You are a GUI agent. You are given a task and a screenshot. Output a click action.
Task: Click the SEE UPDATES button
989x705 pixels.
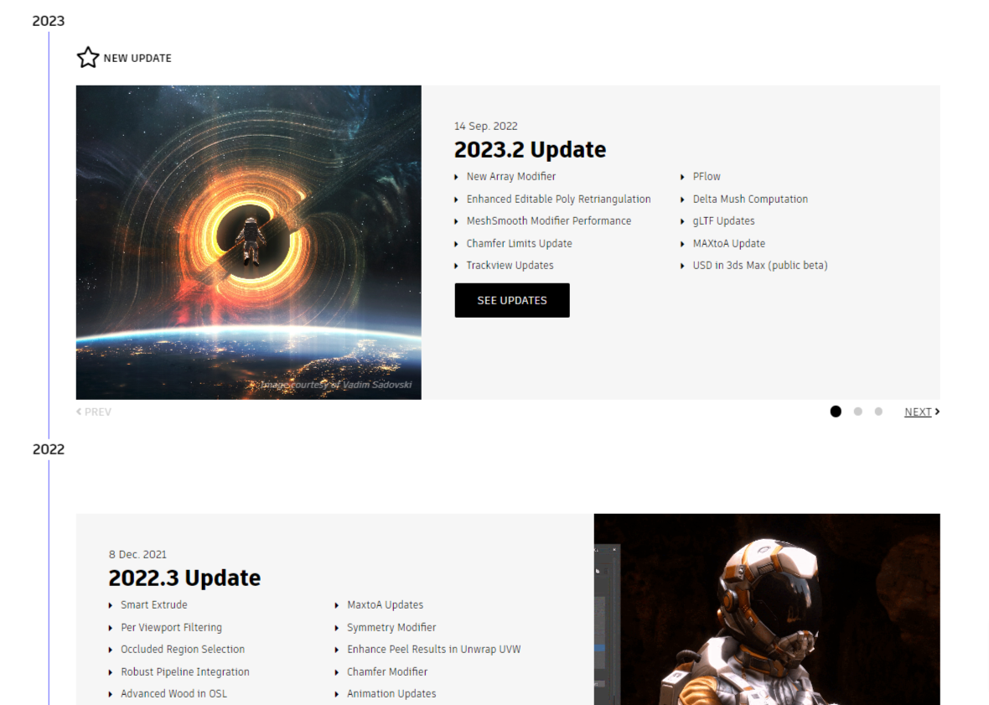click(x=511, y=299)
